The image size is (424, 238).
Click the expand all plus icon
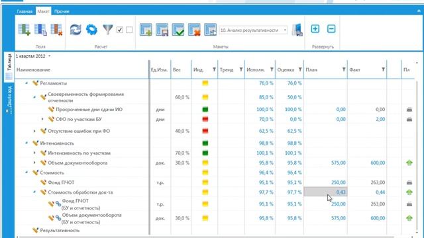315,28
